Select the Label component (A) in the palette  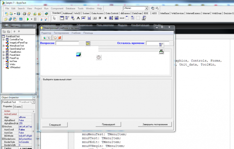click(78, 18)
